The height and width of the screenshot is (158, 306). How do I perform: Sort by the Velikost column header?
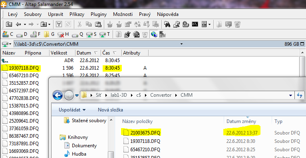coord(59,53)
